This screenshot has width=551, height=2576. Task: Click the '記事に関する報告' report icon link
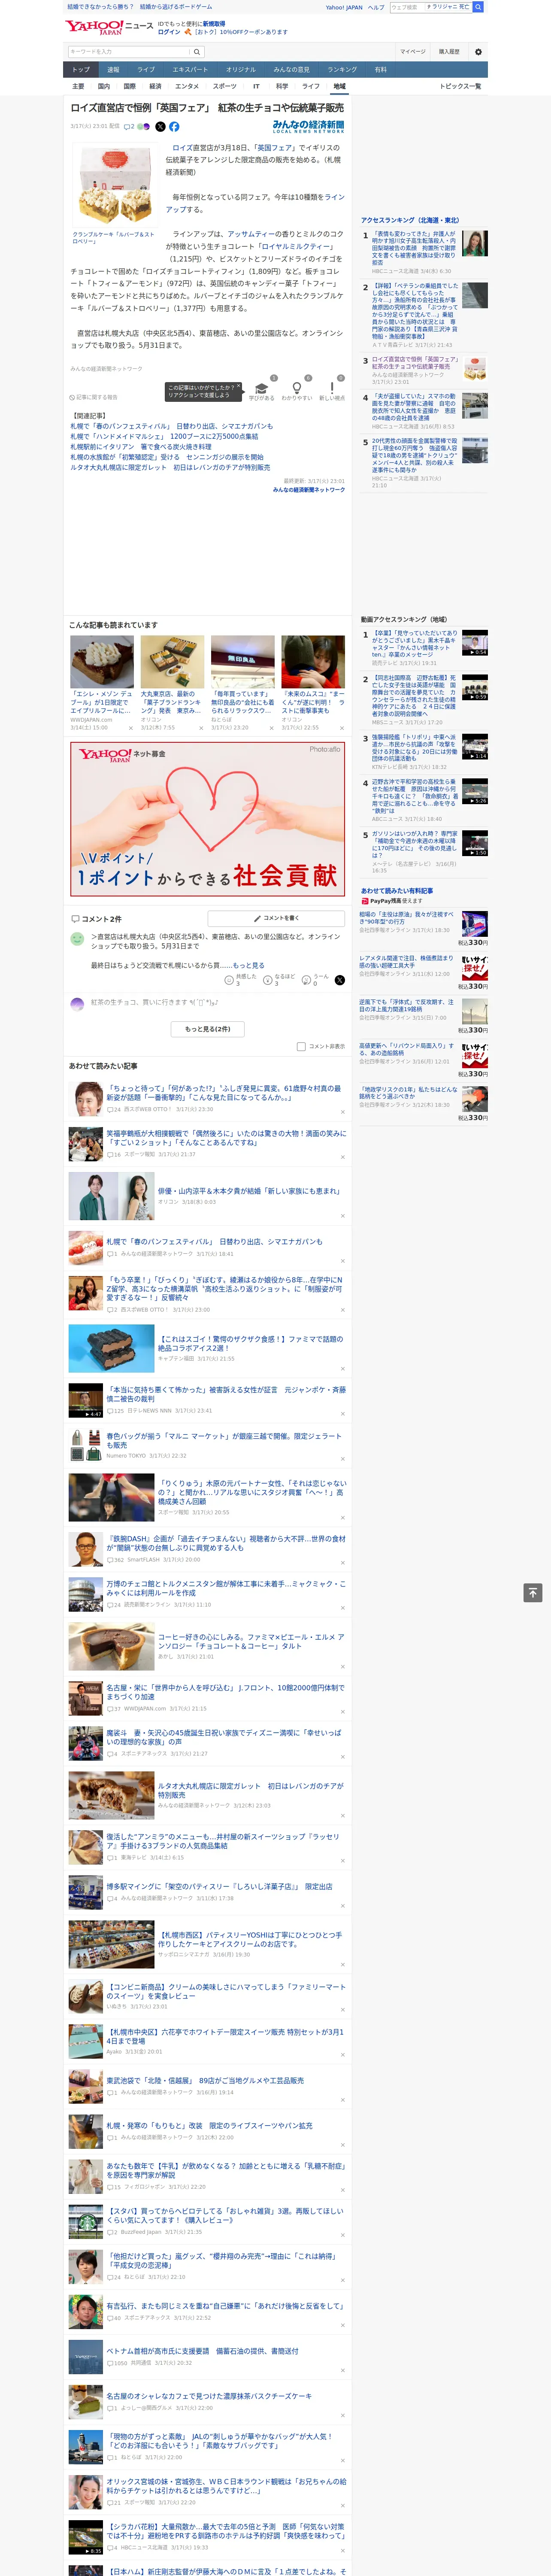[94, 397]
